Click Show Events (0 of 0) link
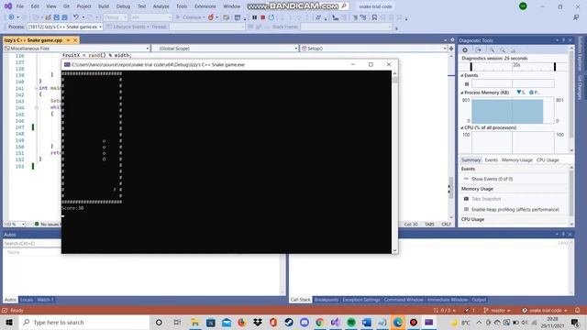The height and width of the screenshot is (330, 587). pos(492,179)
